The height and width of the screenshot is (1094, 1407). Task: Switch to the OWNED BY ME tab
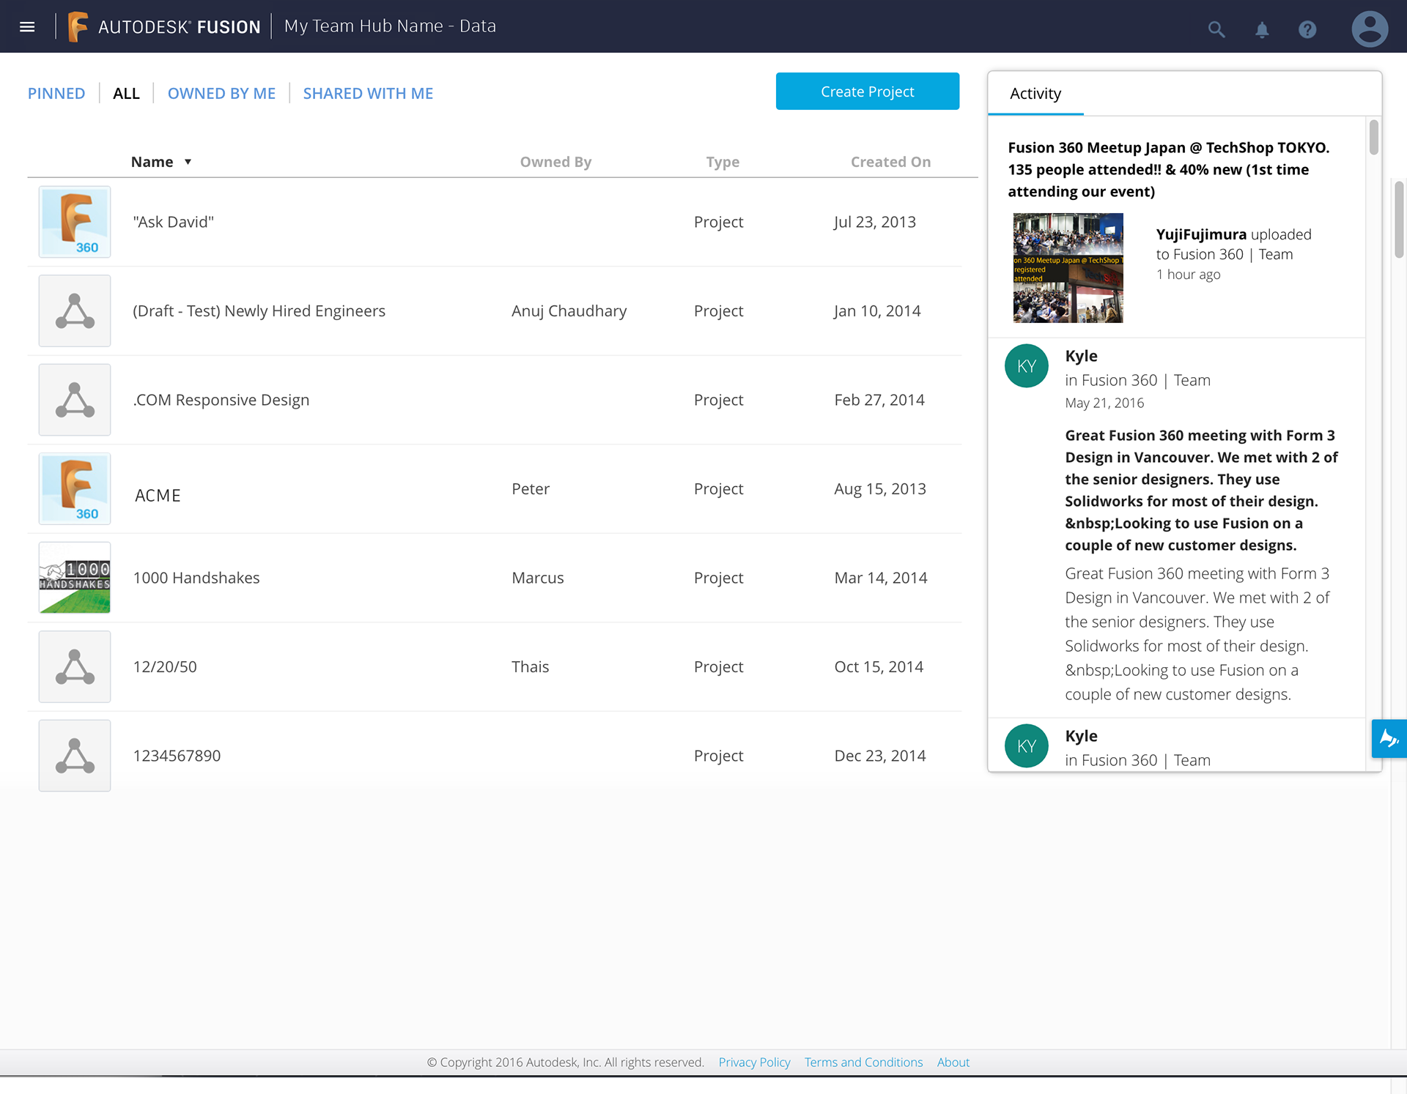[221, 94]
